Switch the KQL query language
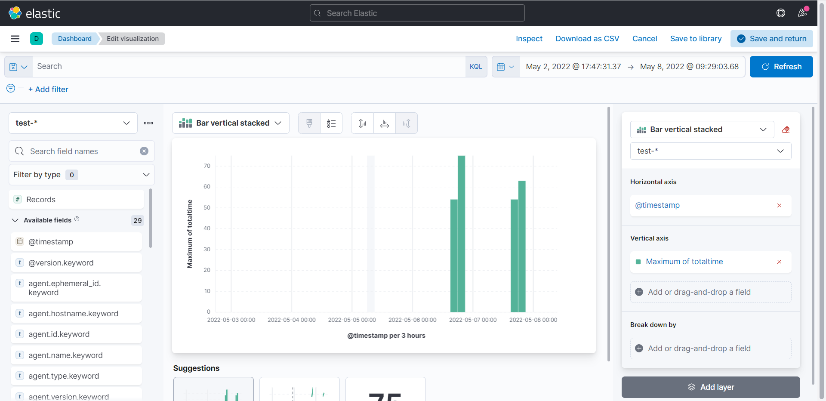 476,67
